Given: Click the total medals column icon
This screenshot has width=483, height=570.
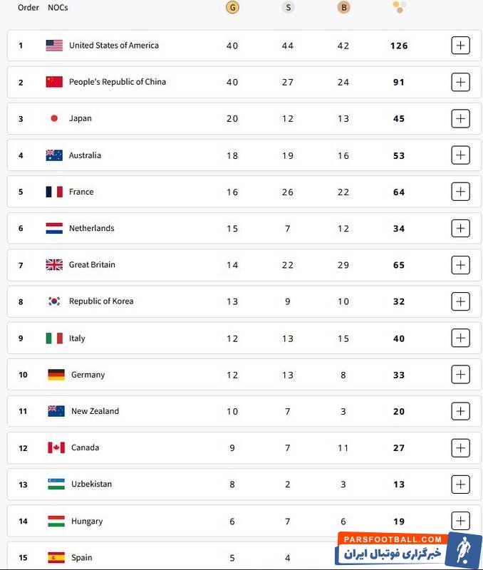Looking at the screenshot, I should [399, 7].
